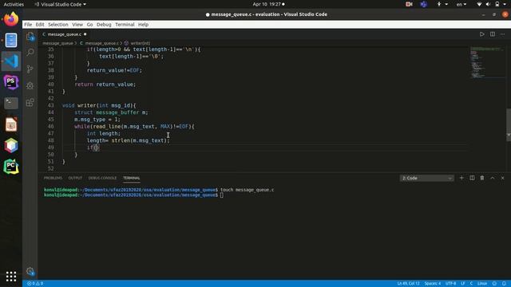Change language mode via C status item

471,284
